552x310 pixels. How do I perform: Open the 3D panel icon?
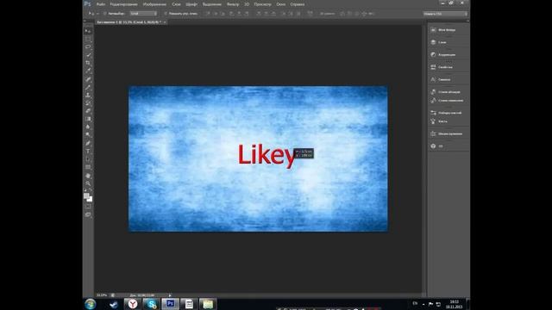click(433, 146)
